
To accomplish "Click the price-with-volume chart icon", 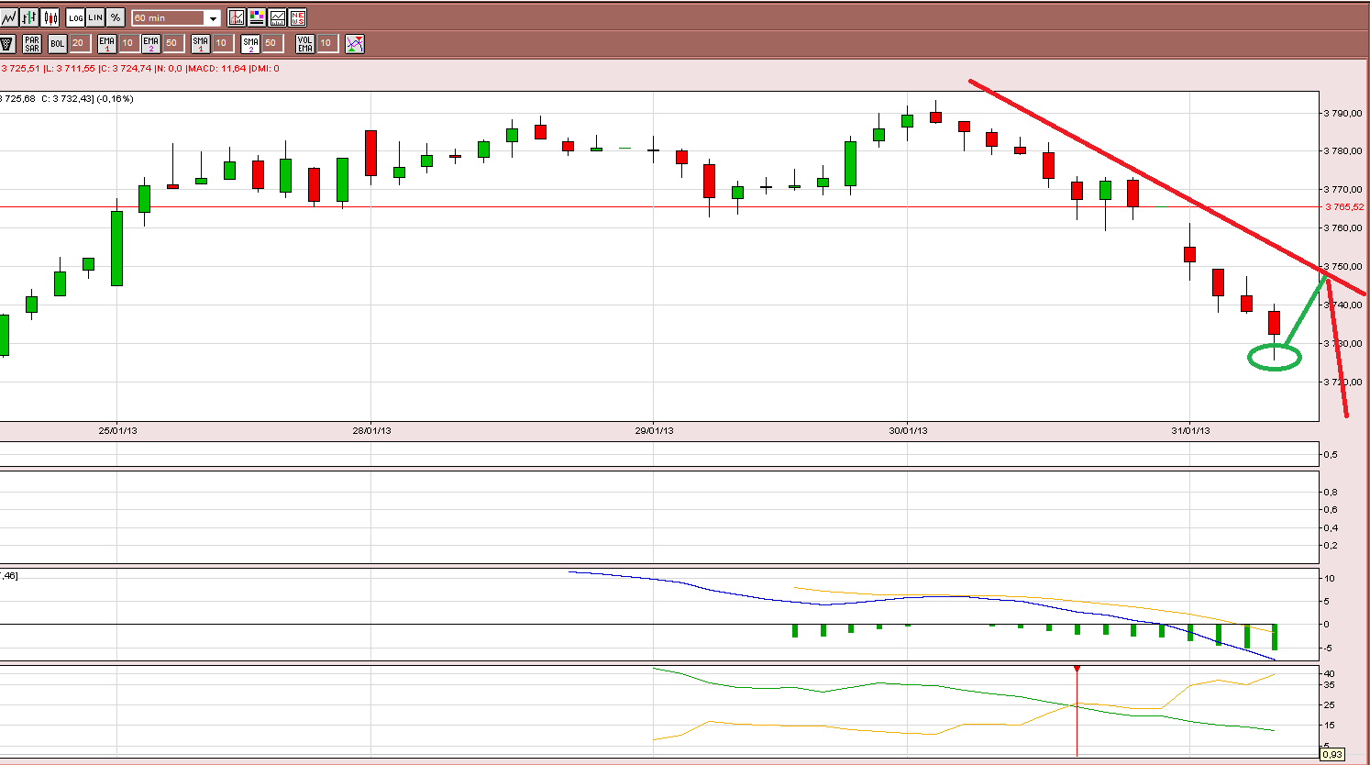I will [x=277, y=17].
